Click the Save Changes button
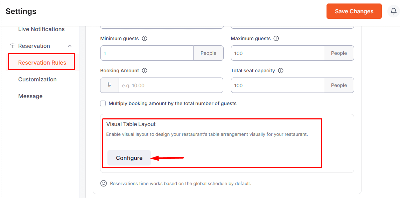400x198 pixels. tap(354, 11)
